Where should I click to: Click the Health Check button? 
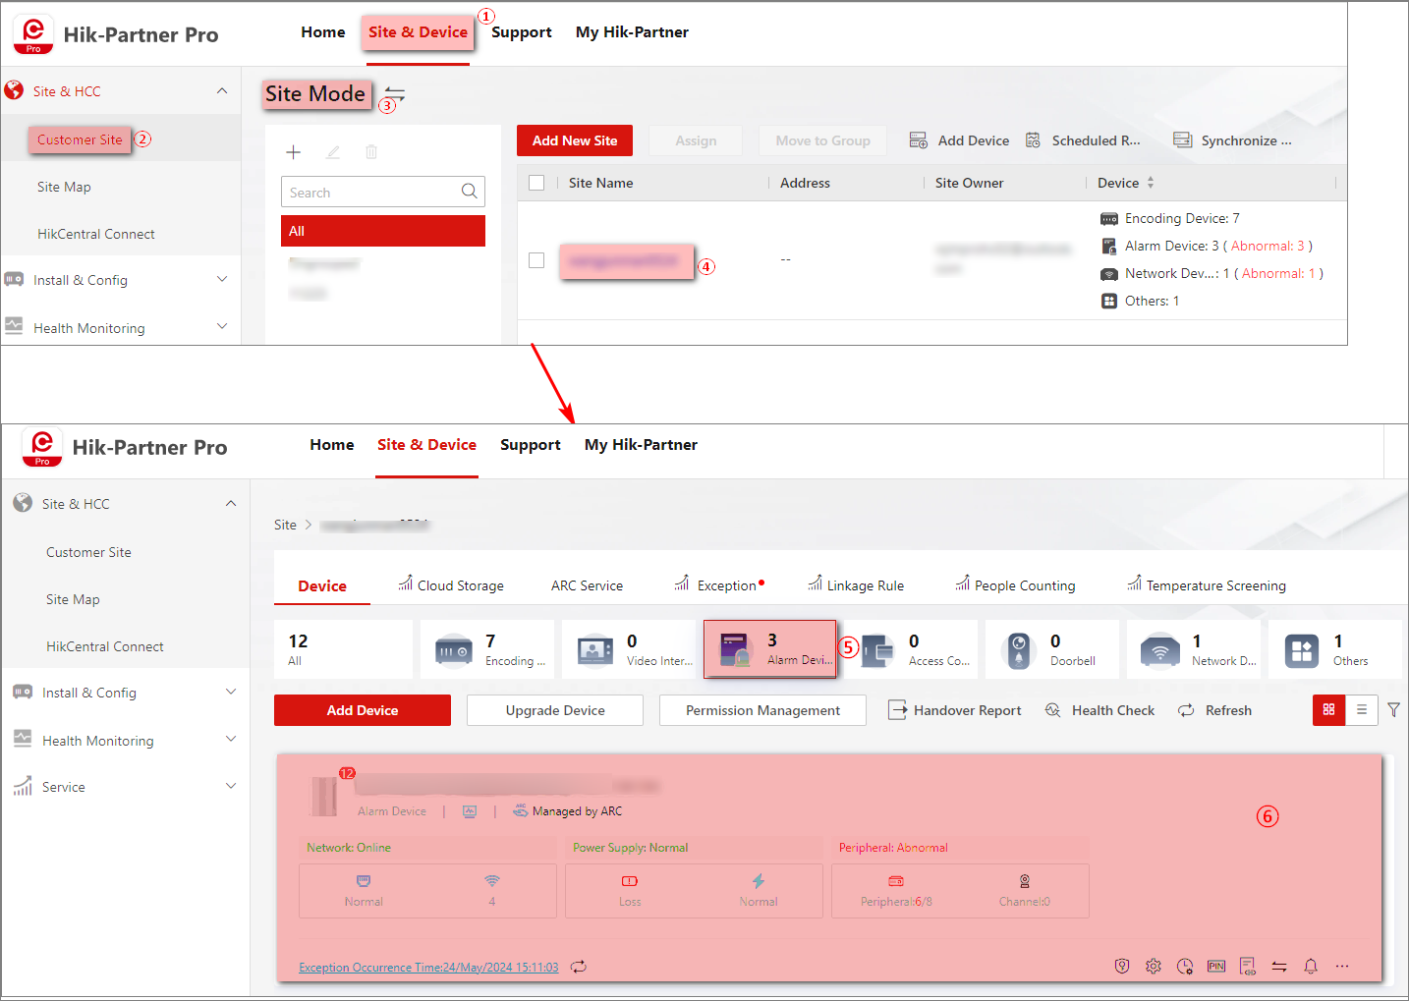tap(1099, 710)
